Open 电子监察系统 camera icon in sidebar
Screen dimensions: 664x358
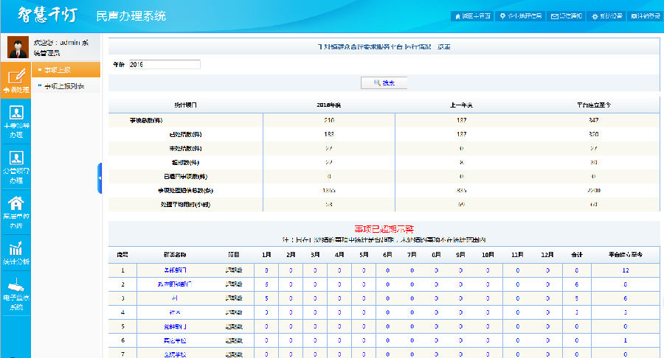(x=15, y=285)
